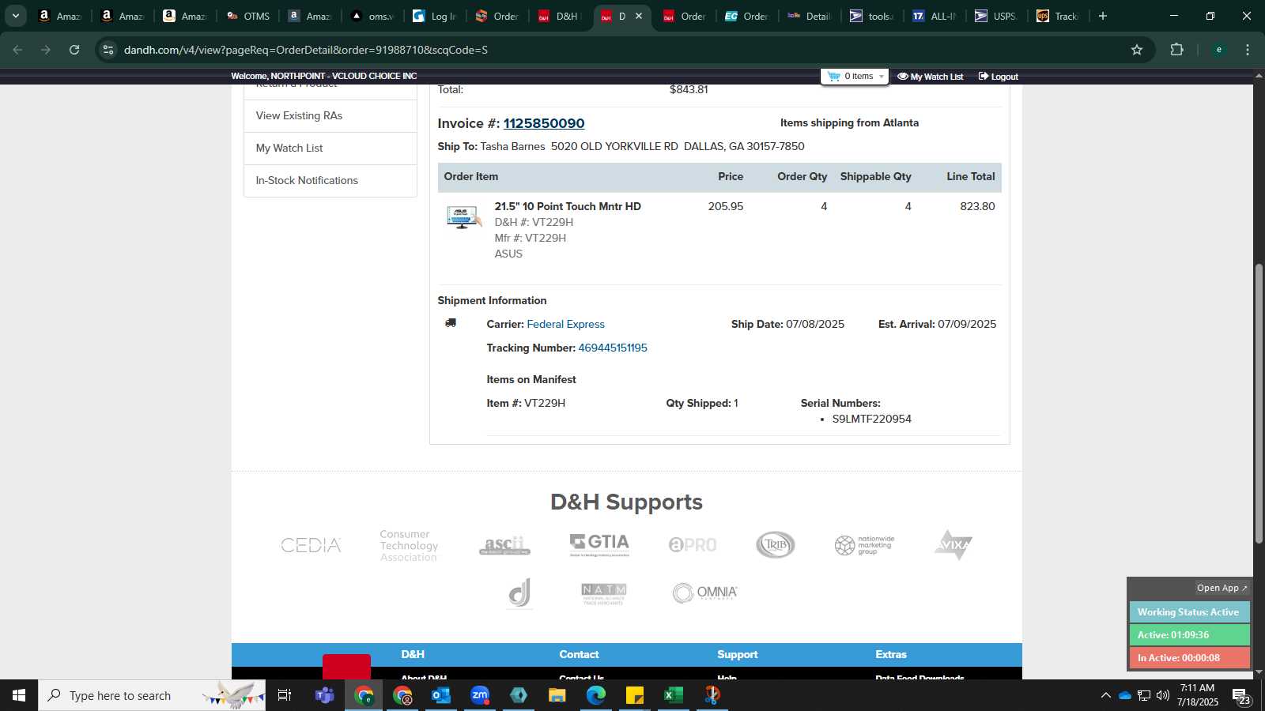Click the page vertical scrollbar

(x=1259, y=403)
